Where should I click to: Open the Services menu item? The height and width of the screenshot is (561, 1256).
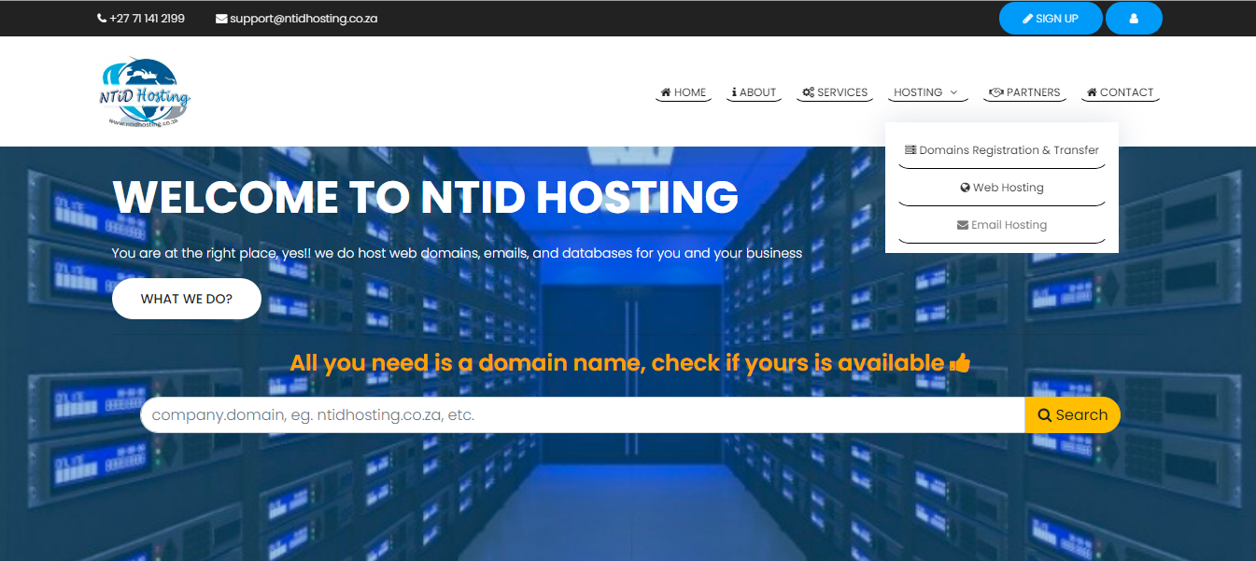[835, 92]
